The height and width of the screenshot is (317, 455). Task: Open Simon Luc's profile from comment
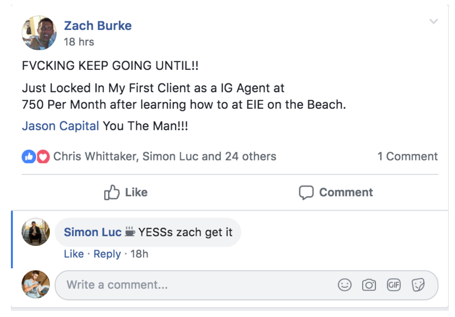pos(92,232)
